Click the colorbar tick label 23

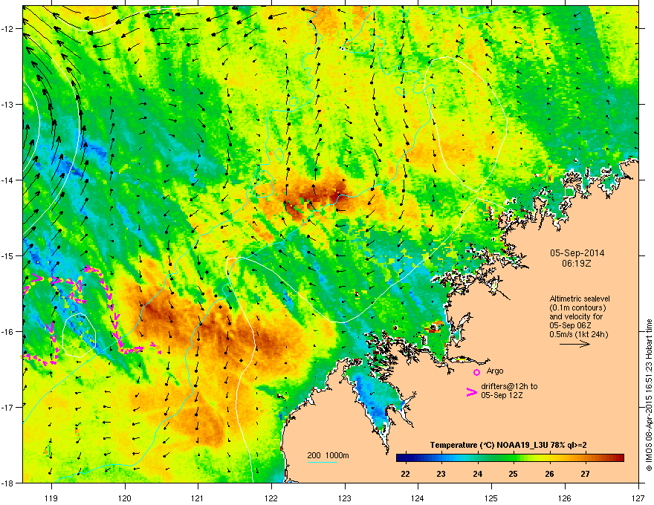tap(441, 474)
